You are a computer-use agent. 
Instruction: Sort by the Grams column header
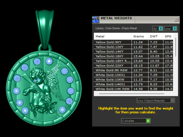[140, 37]
